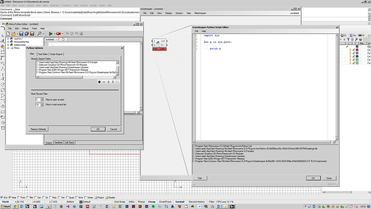This screenshot has height=209, width=371.
Task: Open the run button dropdown arrow
Action: (55, 33)
